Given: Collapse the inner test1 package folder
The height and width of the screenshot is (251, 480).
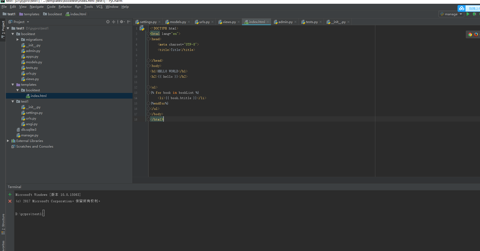Looking at the screenshot, I should 13,102.
